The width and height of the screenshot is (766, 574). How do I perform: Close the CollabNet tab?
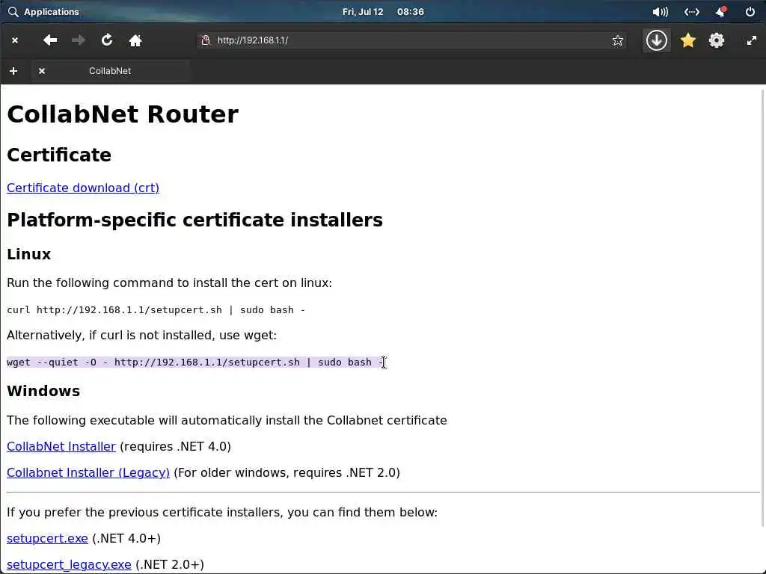[x=42, y=71]
